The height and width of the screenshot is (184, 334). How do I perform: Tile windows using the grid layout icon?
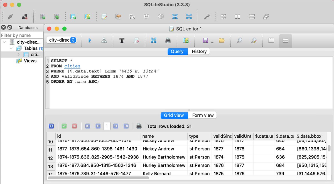[x=223, y=17]
